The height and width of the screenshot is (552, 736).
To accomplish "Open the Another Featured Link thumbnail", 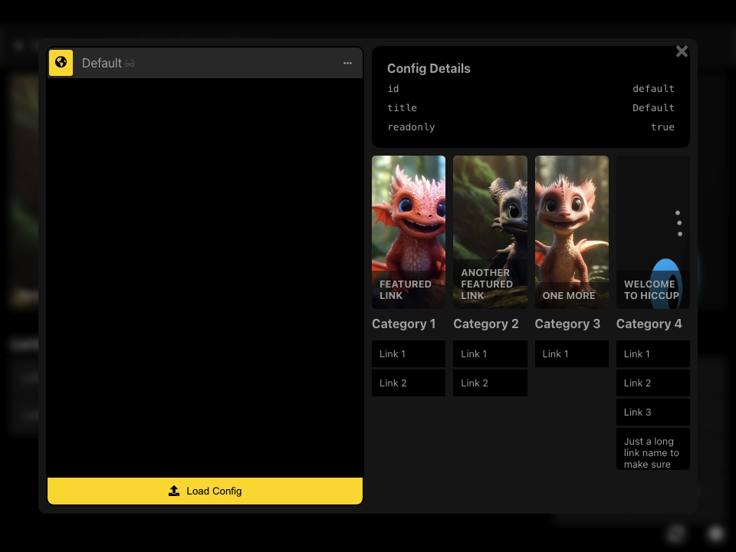I will click(x=490, y=232).
